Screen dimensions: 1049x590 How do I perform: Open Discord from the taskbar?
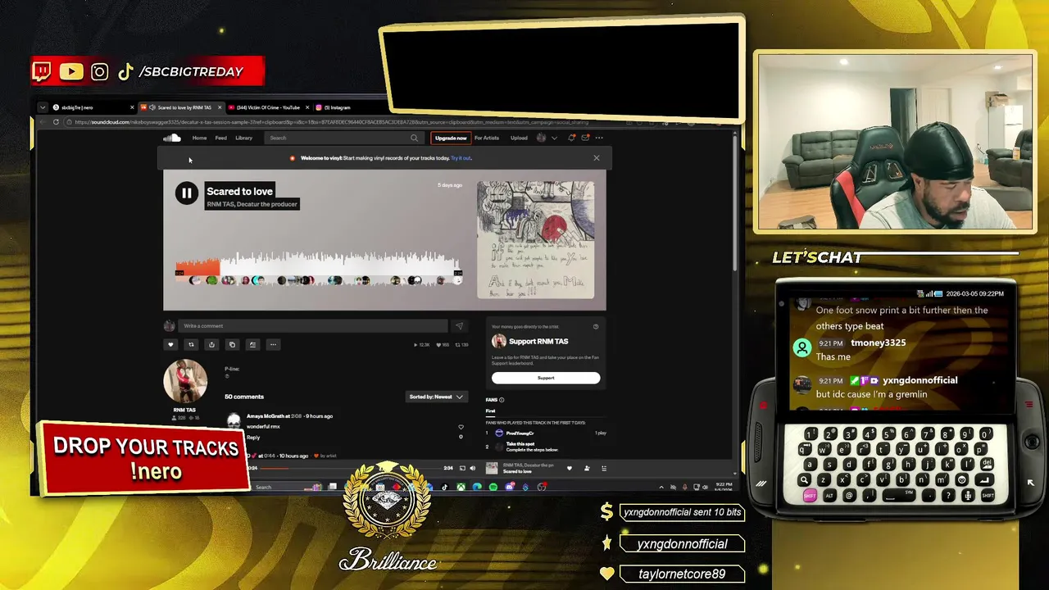[510, 487]
